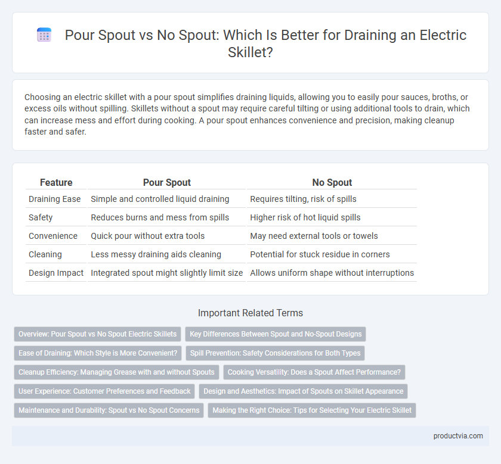The width and height of the screenshot is (501, 464).
Task: Click Maintenance and Durability concerns tag
Action: (x=109, y=410)
